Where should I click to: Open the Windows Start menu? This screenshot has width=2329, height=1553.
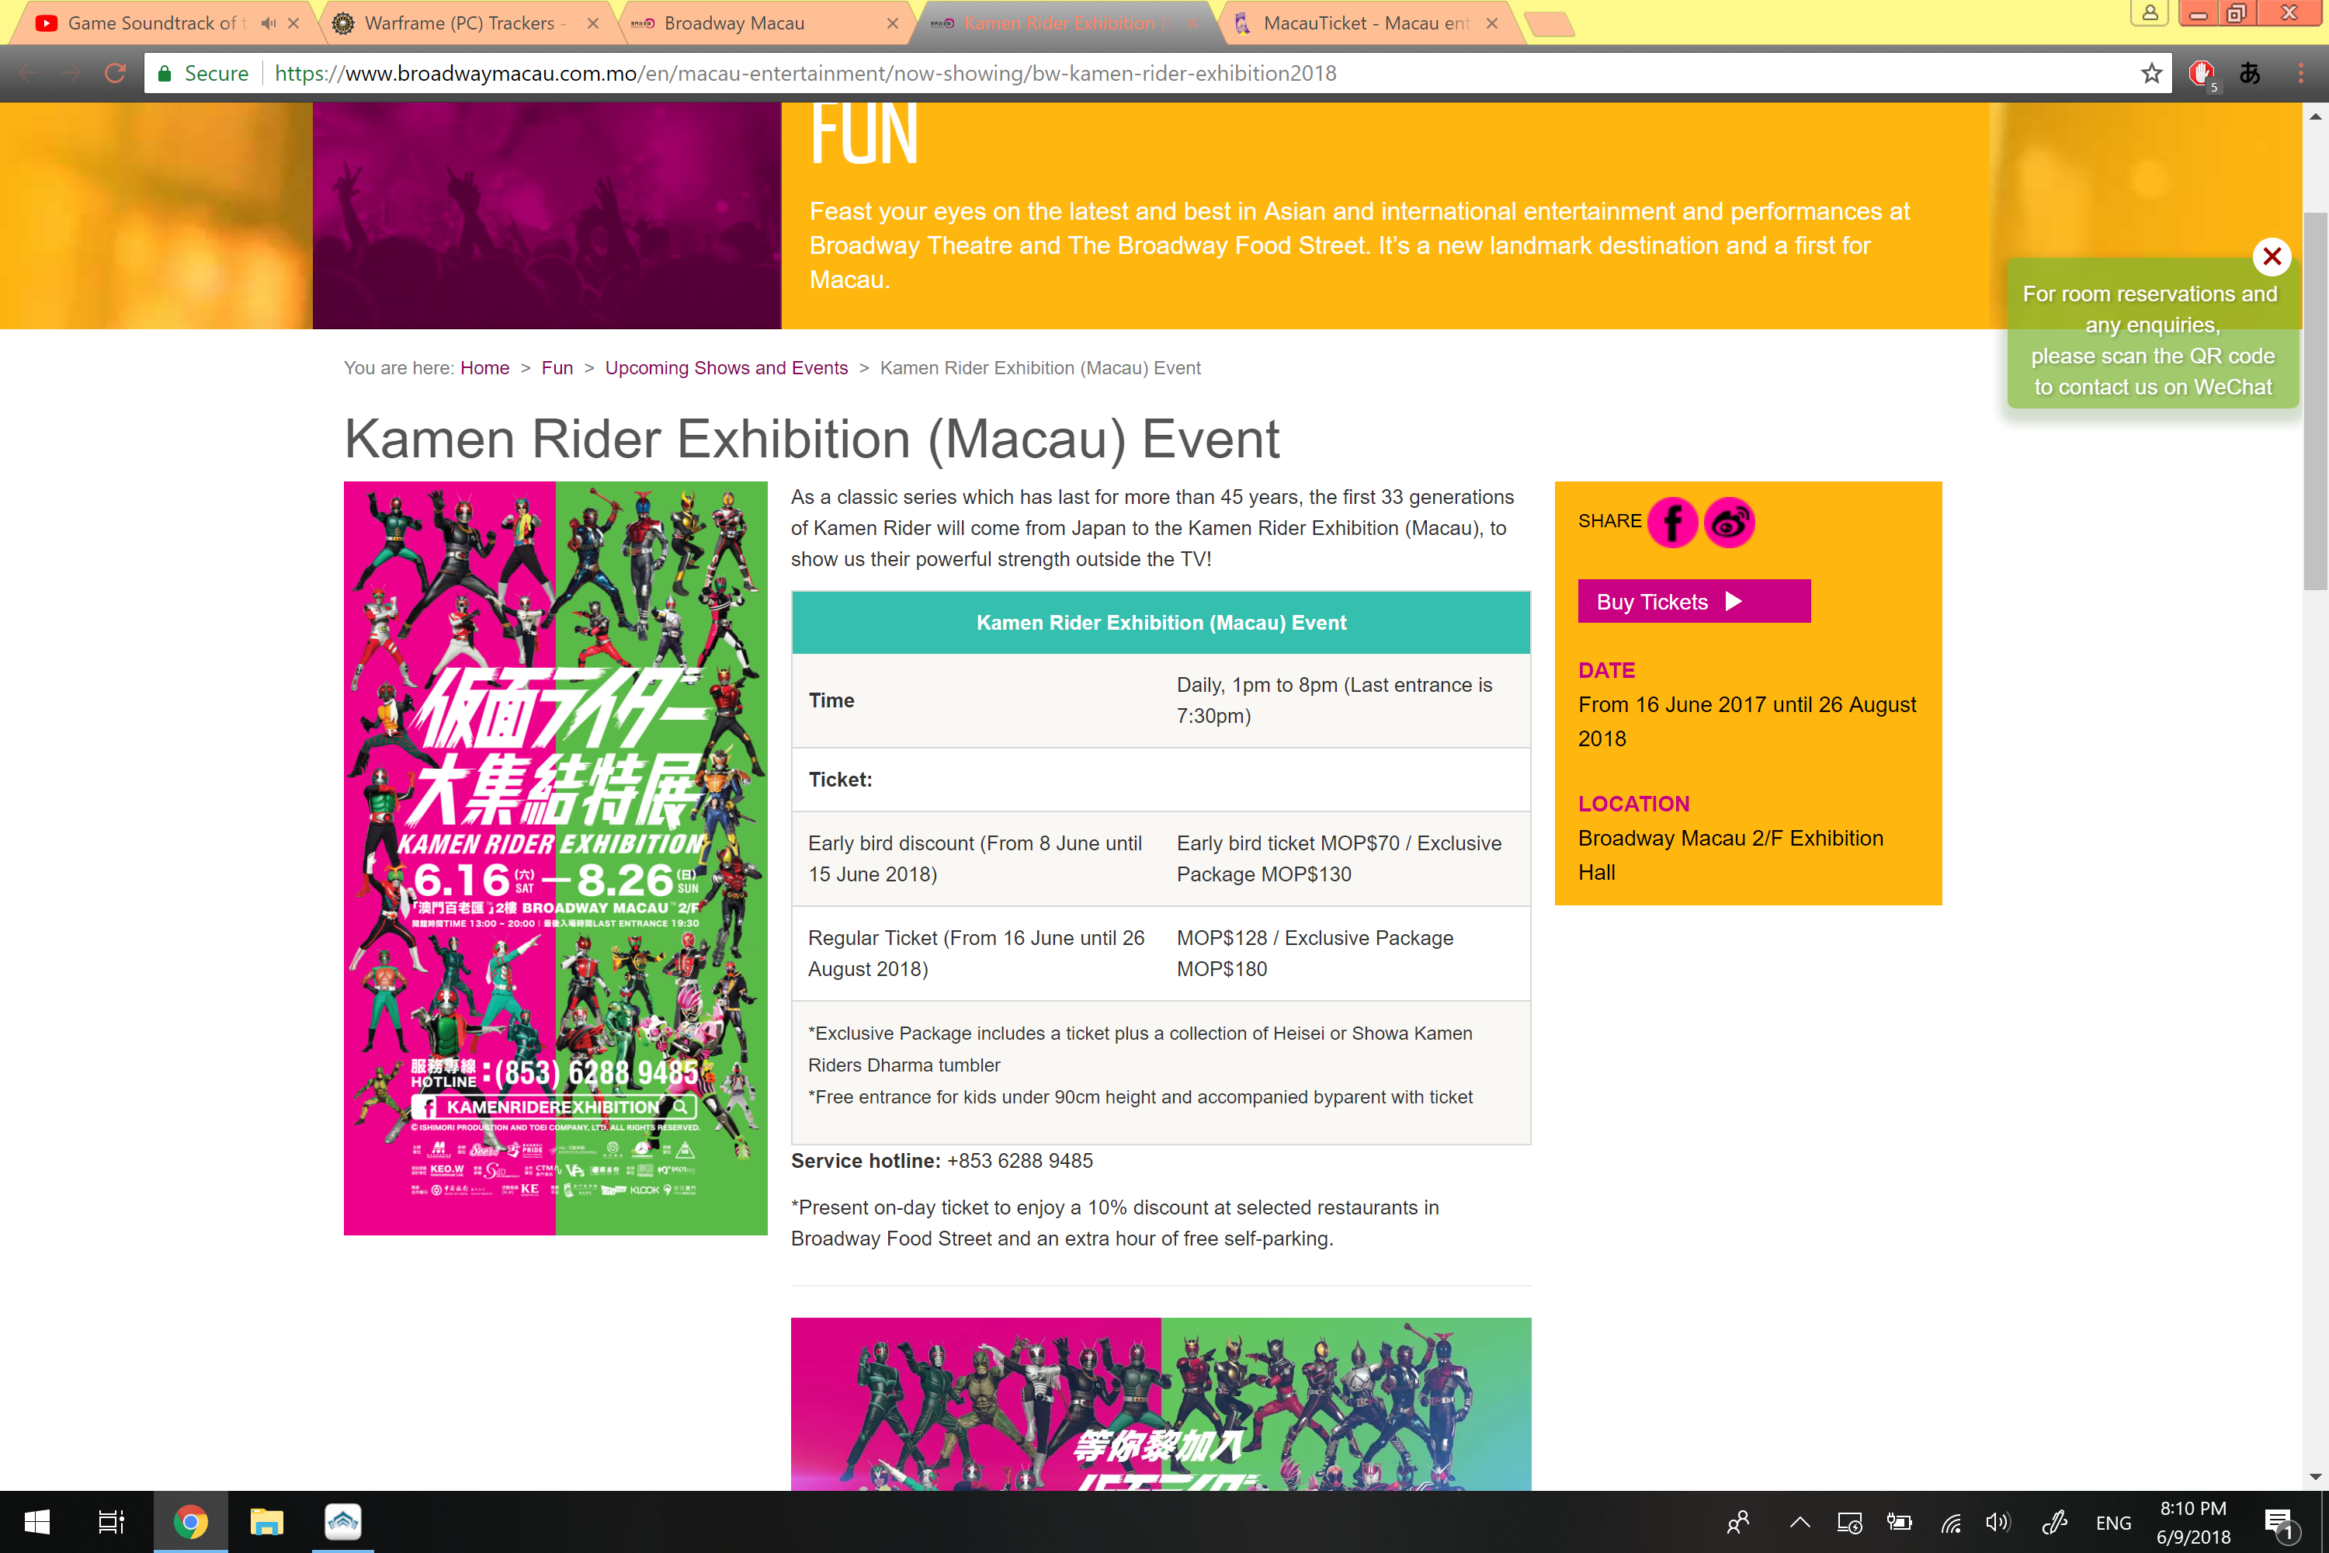(x=37, y=1521)
